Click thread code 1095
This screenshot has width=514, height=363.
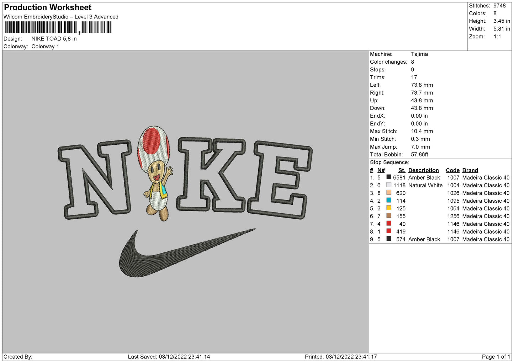(453, 201)
